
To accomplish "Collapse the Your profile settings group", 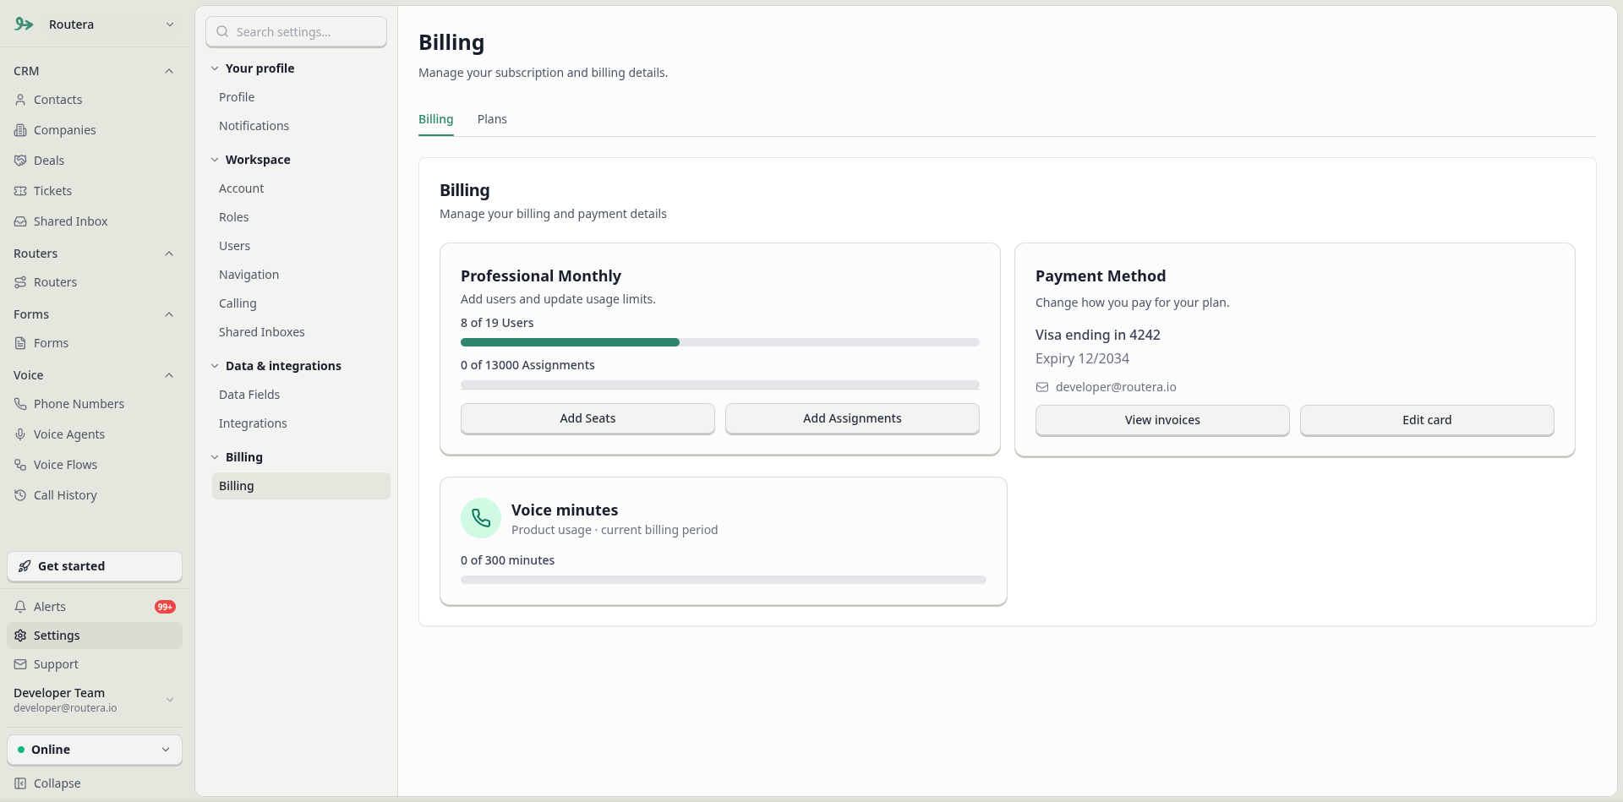I will [215, 68].
